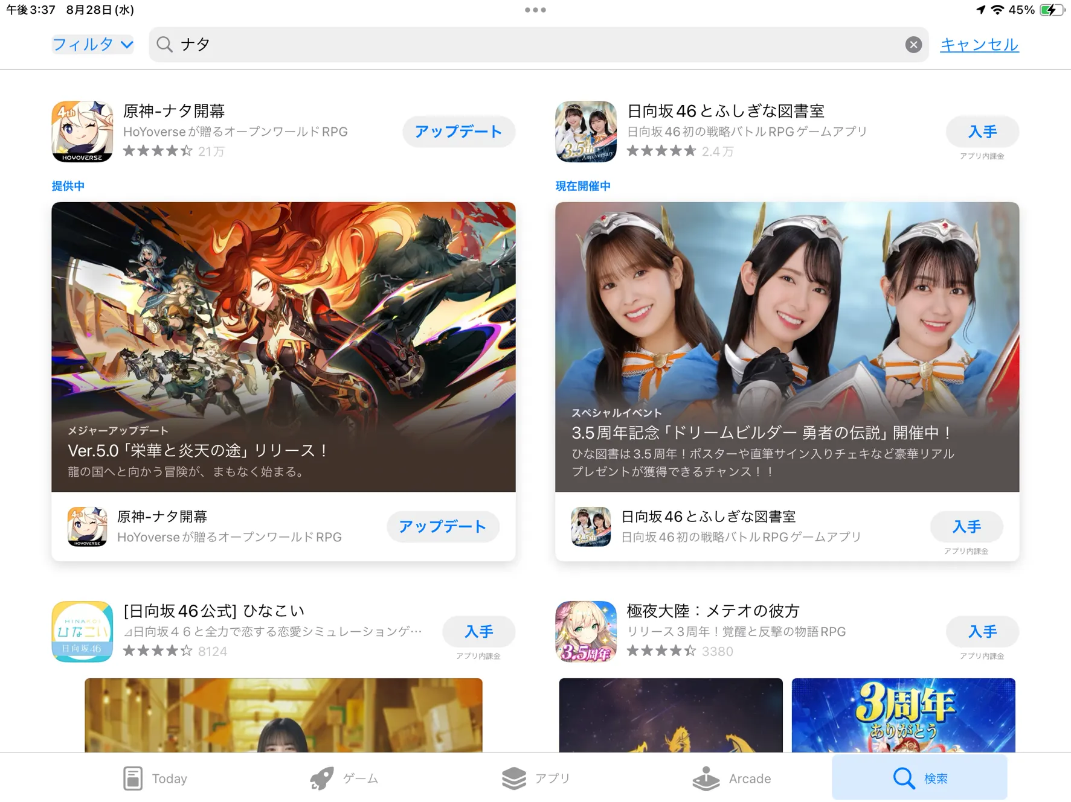Open the dark starry 極夜大陸 screenshot

point(671,715)
